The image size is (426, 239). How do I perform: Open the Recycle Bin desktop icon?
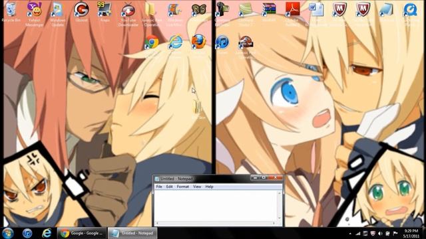point(11,12)
